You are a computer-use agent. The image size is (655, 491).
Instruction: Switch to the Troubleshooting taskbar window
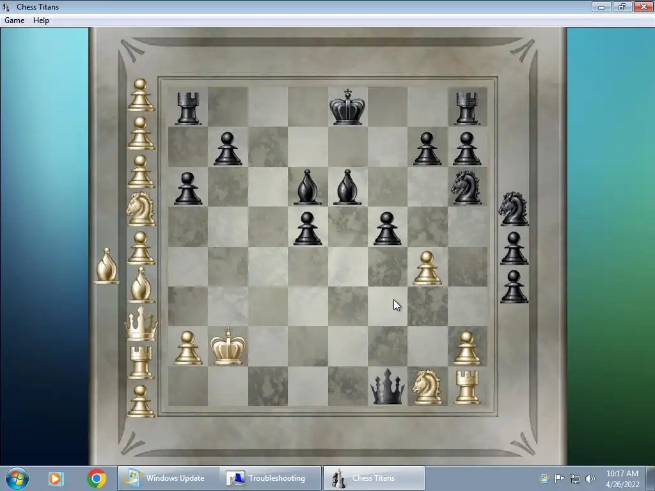(x=271, y=478)
